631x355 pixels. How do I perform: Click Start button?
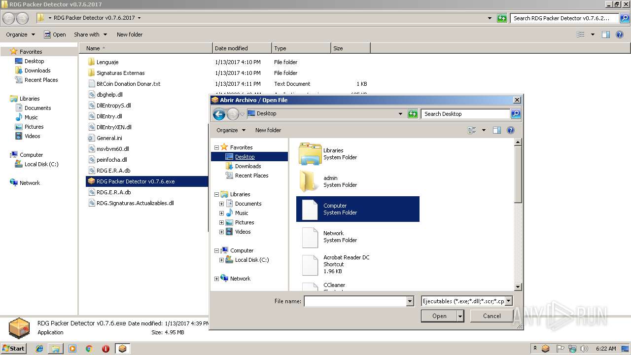click(x=13, y=349)
